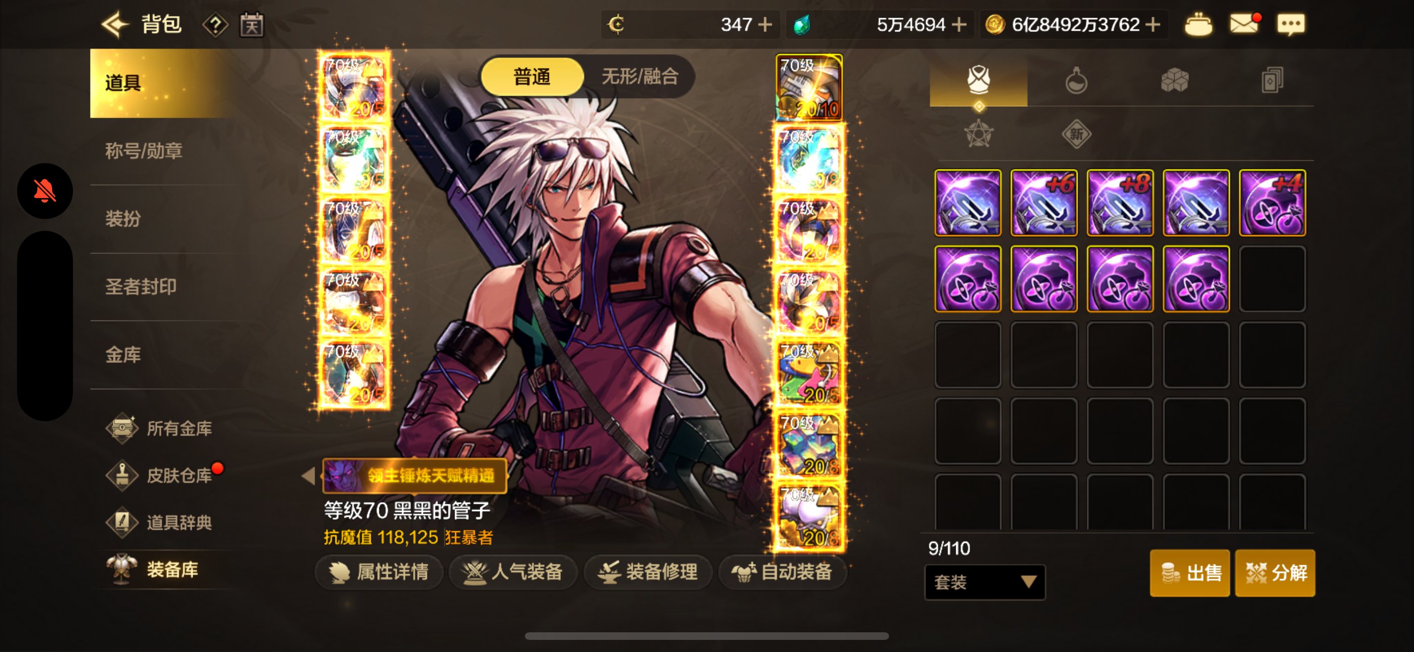
Task: Open the question mark help icon
Action: coord(215,25)
